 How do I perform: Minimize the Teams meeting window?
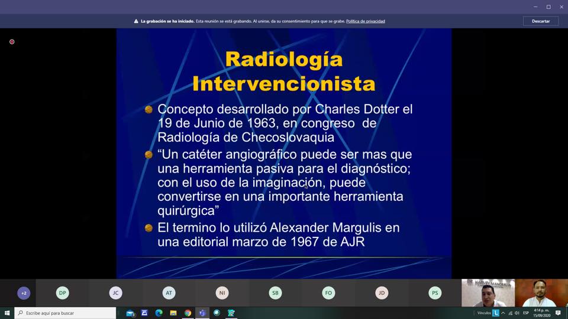pyautogui.click(x=535, y=7)
